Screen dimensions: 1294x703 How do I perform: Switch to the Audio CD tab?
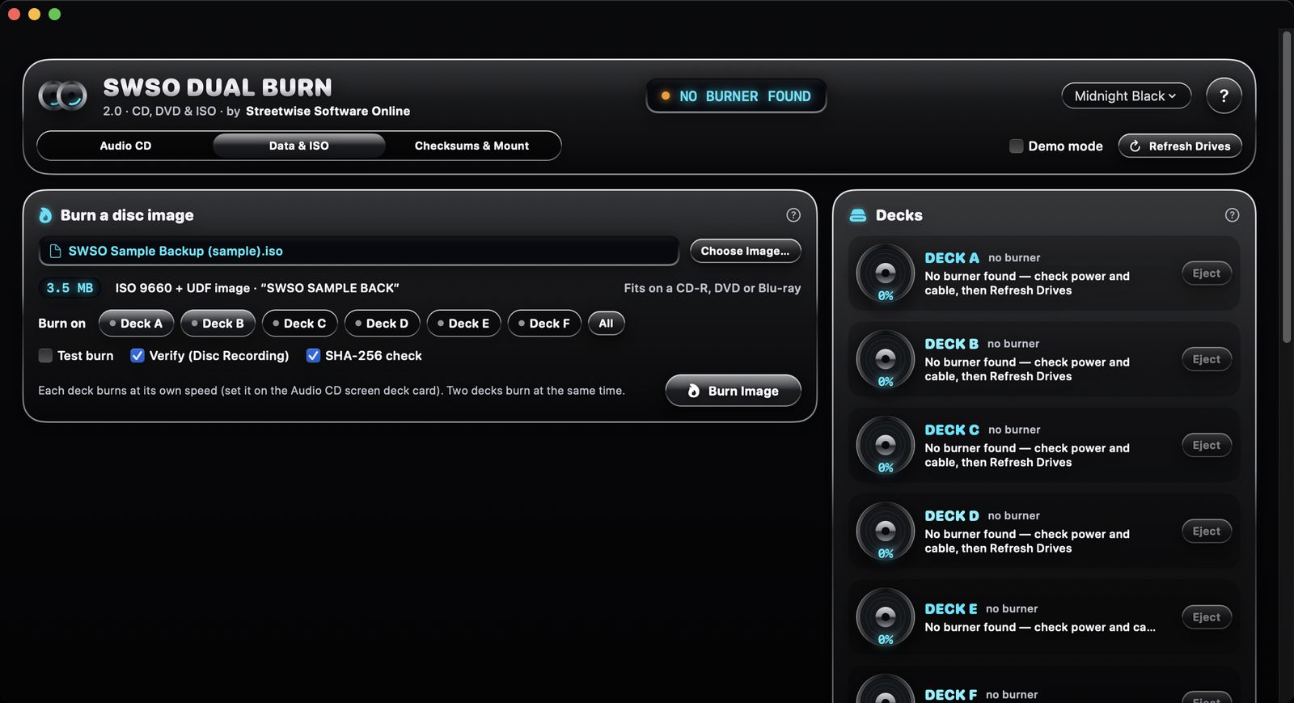click(125, 146)
